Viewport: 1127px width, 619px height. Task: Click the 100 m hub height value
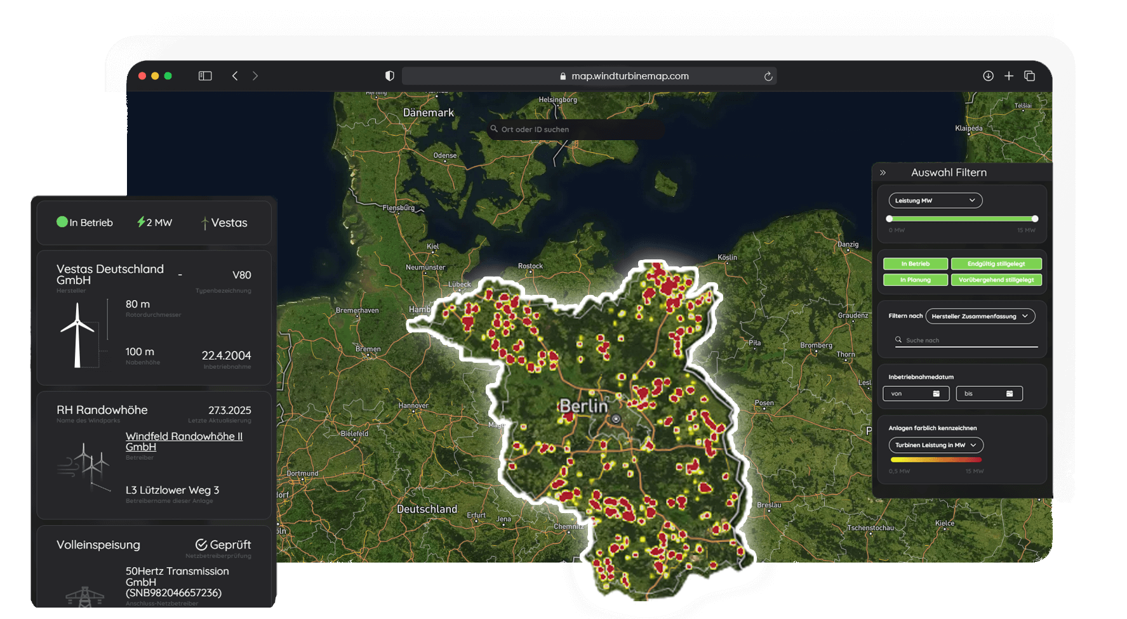pyautogui.click(x=140, y=352)
